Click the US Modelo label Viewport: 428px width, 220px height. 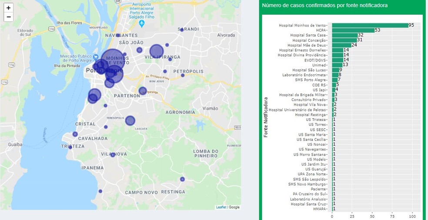click(x=316, y=159)
